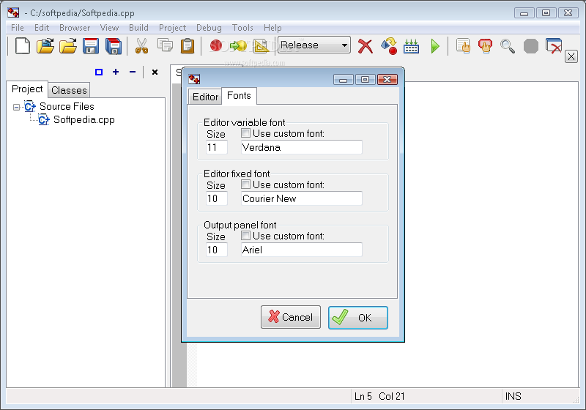Click the red X icon beside Release
The image size is (586, 410).
coord(365,46)
